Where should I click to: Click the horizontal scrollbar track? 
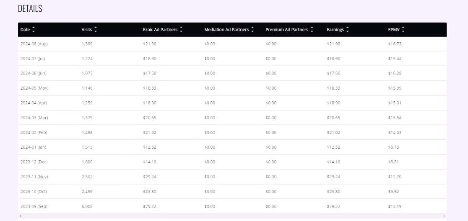pos(232,216)
